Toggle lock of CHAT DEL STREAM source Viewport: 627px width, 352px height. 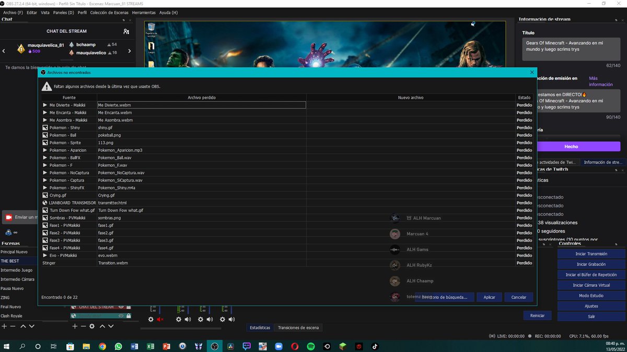[129, 307]
